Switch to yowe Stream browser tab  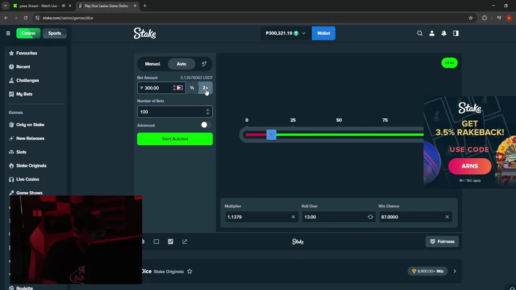pos(39,6)
